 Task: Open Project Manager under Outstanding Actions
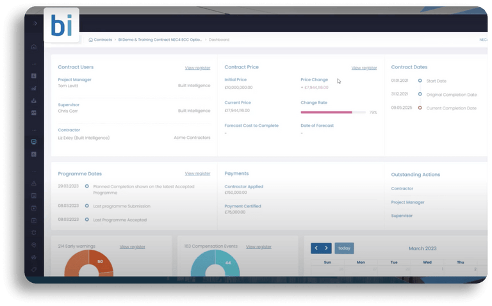point(407,202)
